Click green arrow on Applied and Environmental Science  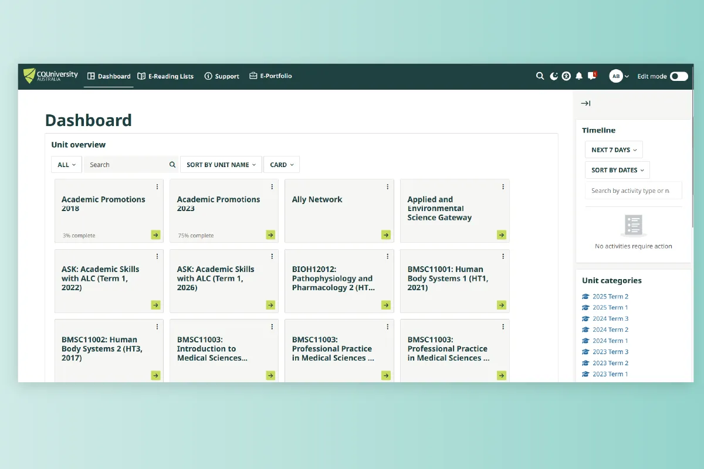pyautogui.click(x=502, y=235)
